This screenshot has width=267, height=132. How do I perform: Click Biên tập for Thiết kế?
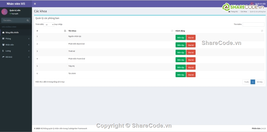click(x=181, y=52)
